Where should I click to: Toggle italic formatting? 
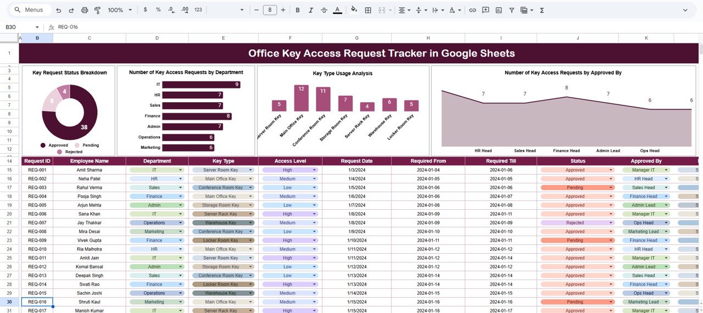[311, 10]
